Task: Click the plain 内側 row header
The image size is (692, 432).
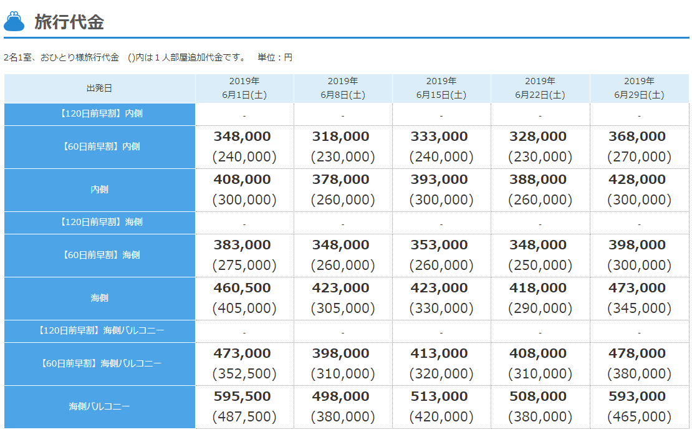Action: pyautogui.click(x=100, y=190)
